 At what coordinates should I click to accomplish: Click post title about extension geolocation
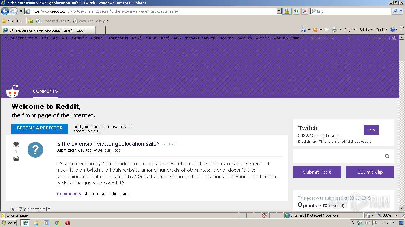(108, 144)
